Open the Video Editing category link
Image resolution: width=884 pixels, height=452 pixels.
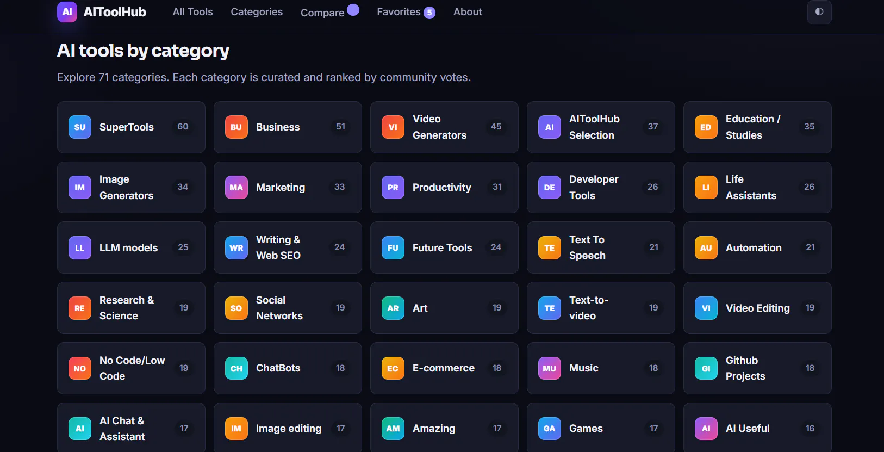pos(757,308)
